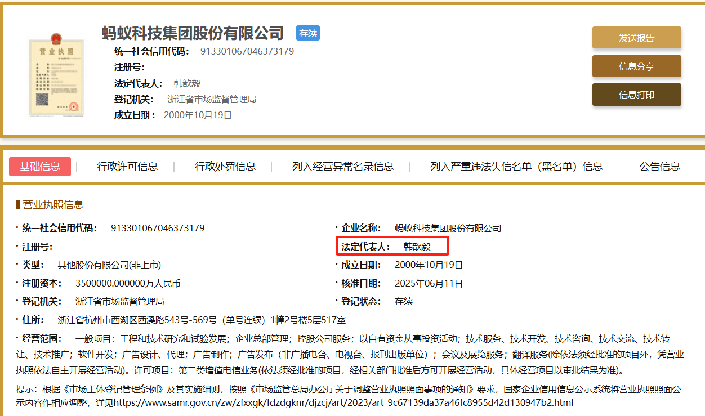Click approval date 2025年06月11日
This screenshot has height=416, width=705.
pyautogui.click(x=429, y=284)
